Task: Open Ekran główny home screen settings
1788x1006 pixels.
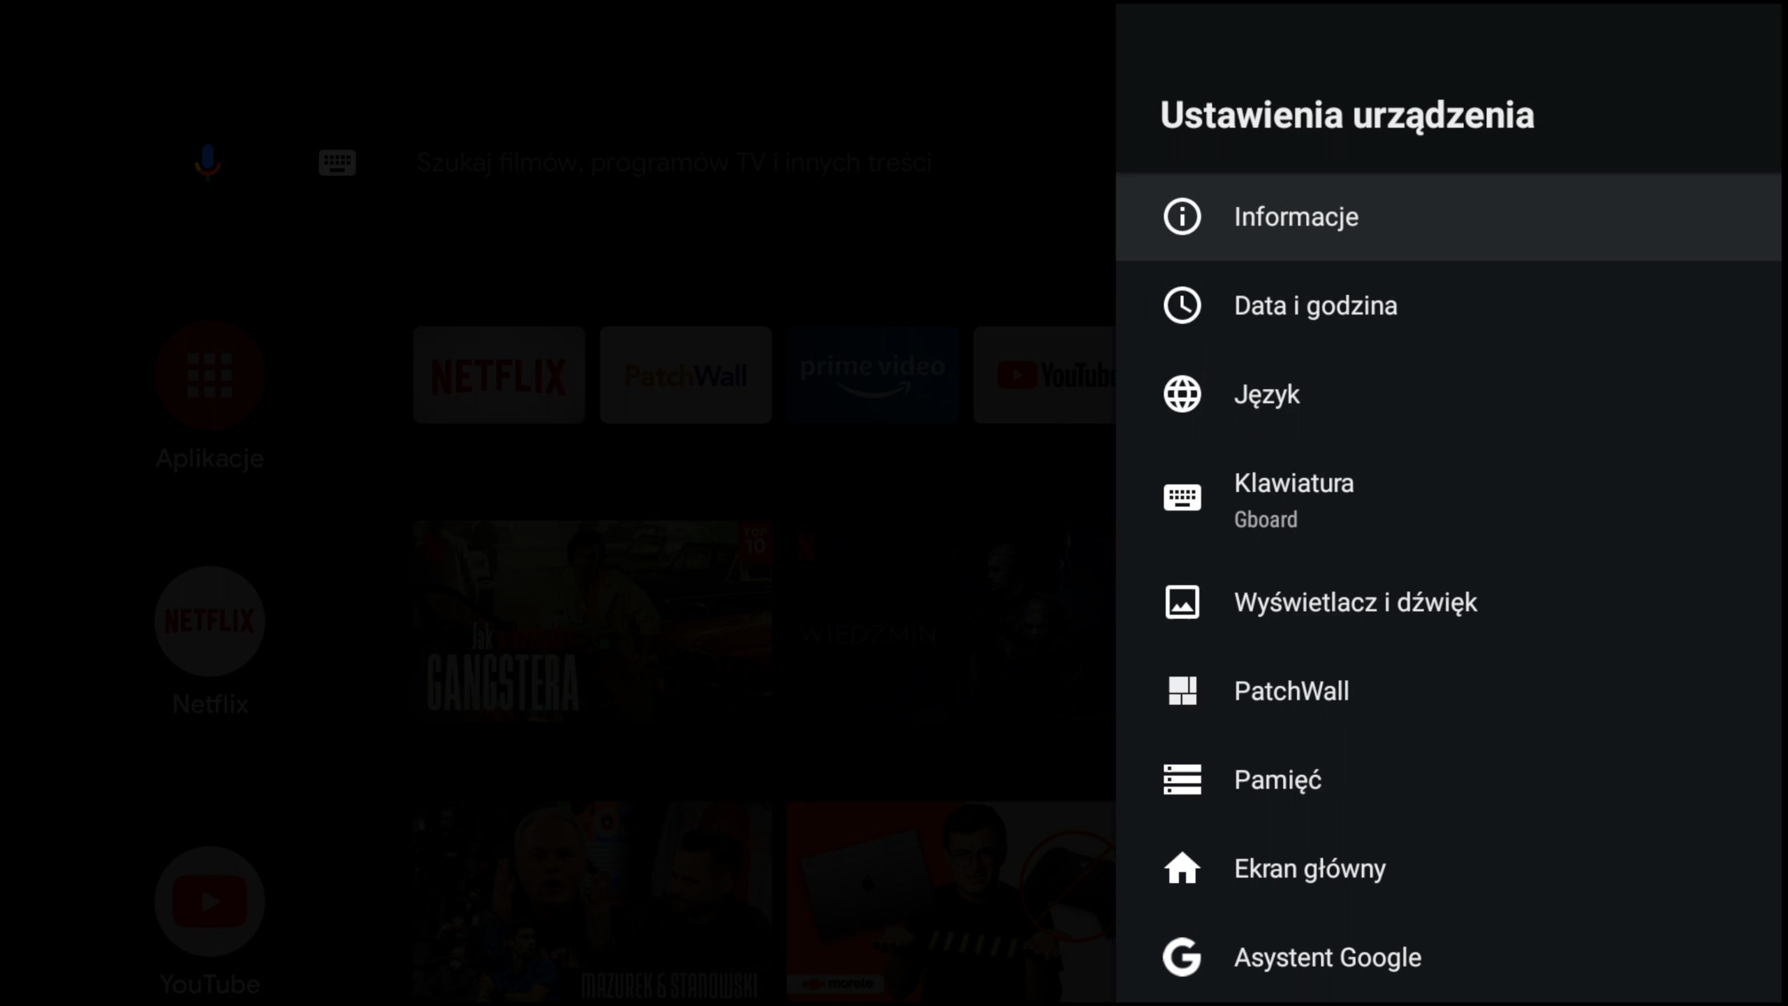Action: (x=1449, y=868)
